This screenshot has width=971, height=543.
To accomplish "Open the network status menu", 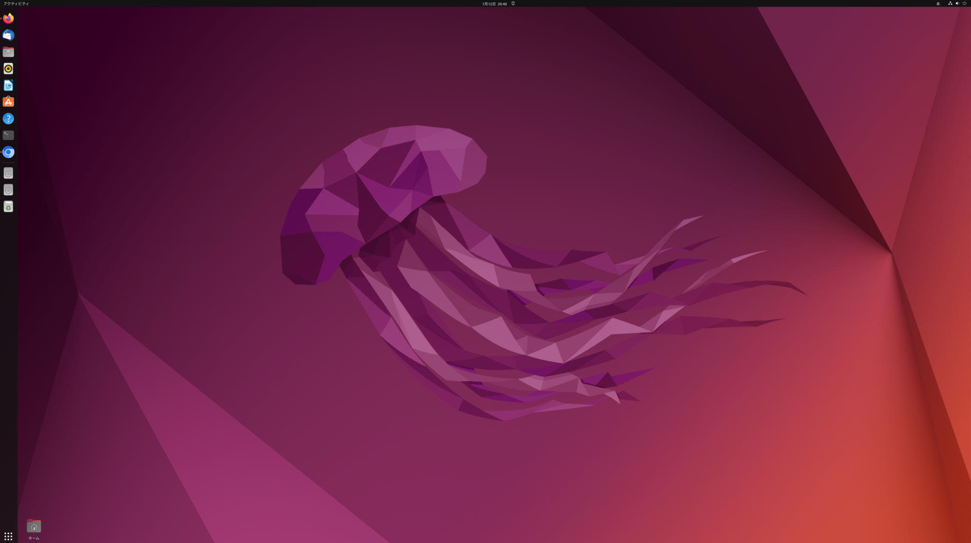I will click(950, 3).
